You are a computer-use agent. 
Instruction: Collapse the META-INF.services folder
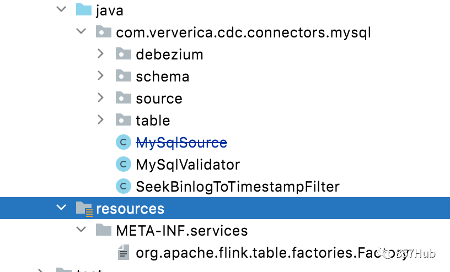click(x=81, y=229)
